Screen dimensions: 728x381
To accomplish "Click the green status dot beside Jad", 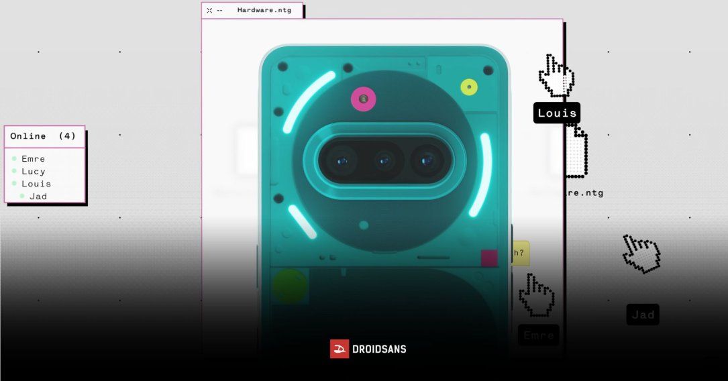I will (22, 196).
